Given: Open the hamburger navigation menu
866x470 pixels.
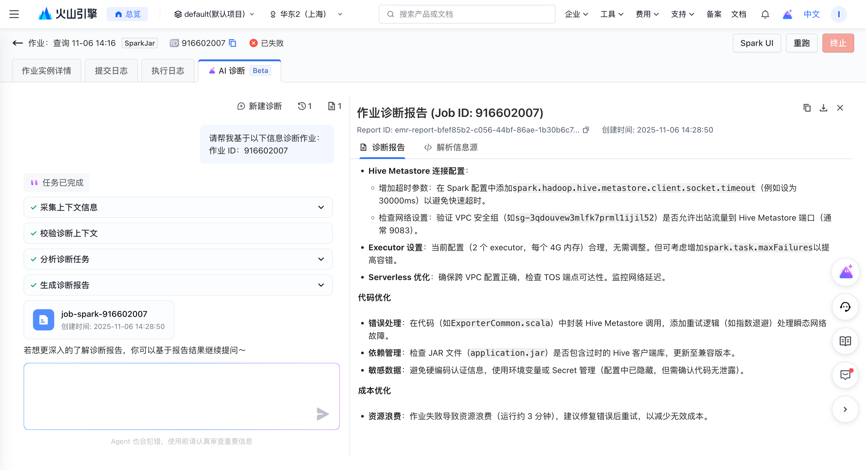Looking at the screenshot, I should (x=14, y=14).
